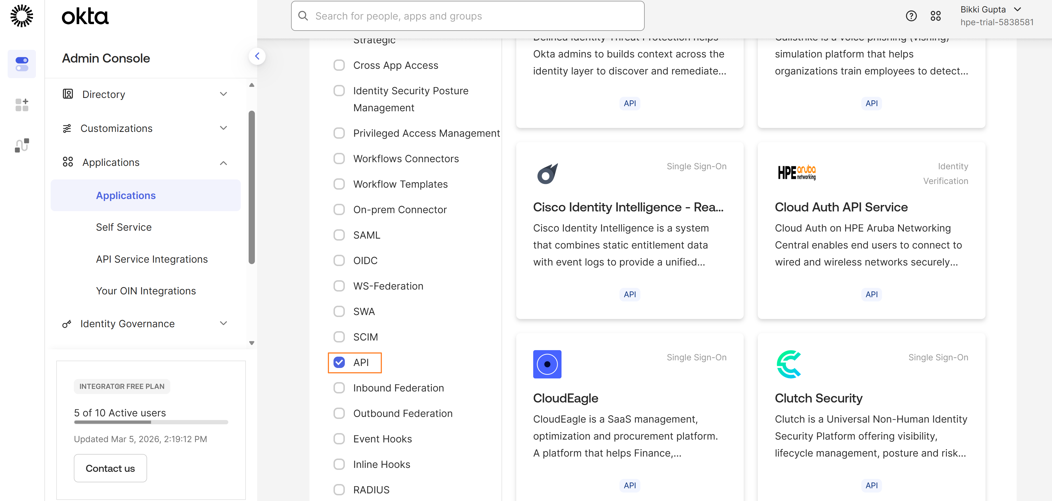
Task: Click the search magnifier icon
Action: point(303,16)
